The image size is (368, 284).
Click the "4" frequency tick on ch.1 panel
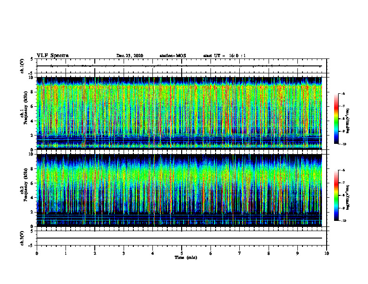33,121
